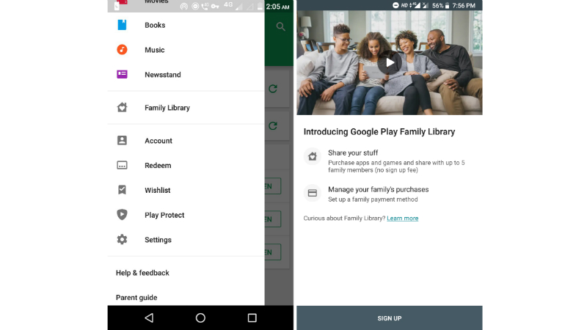The image size is (587, 330).
Task: Open Parent guide
Action: click(186, 298)
